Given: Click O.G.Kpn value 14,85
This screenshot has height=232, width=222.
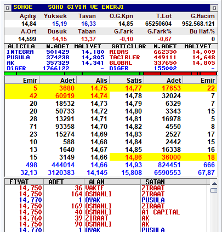Looking at the screenshot, I should [x=126, y=24].
